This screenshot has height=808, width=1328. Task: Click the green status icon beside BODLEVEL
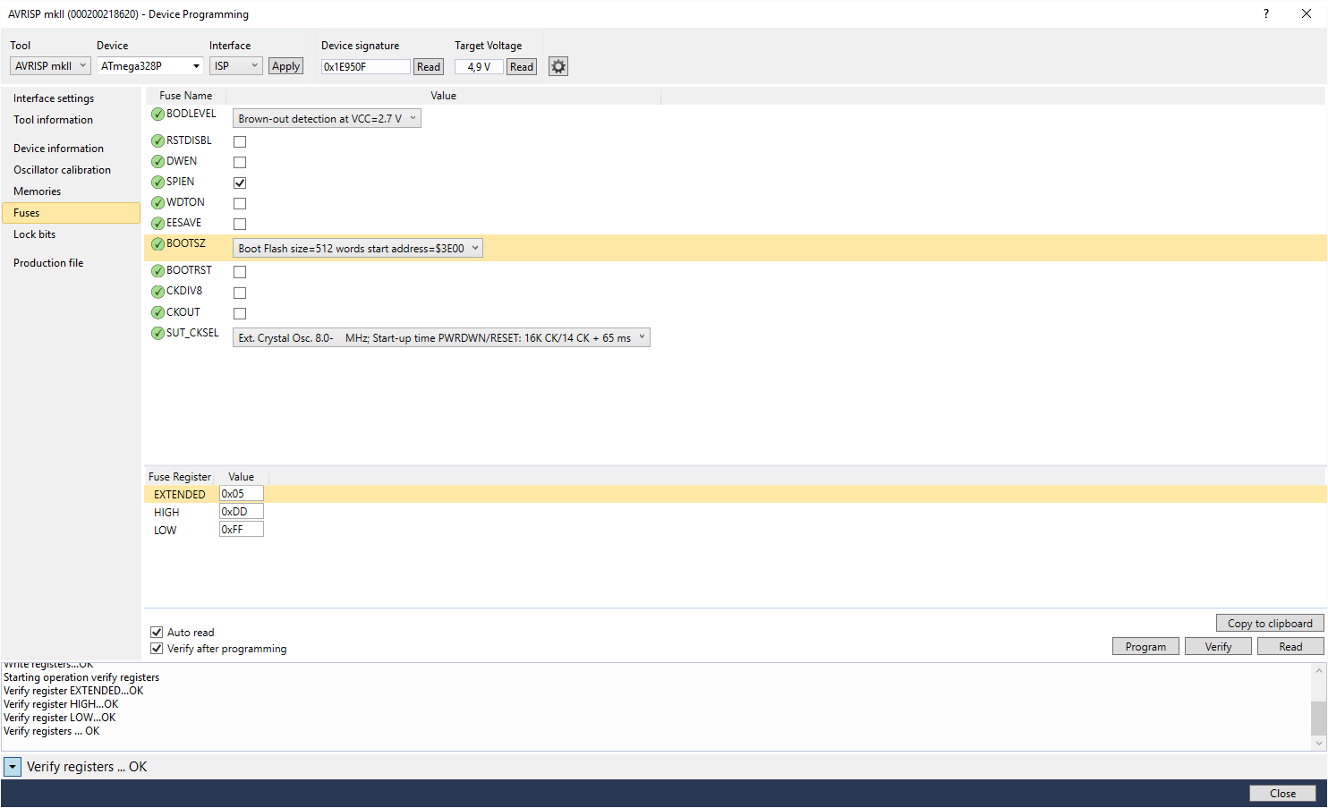[157, 114]
